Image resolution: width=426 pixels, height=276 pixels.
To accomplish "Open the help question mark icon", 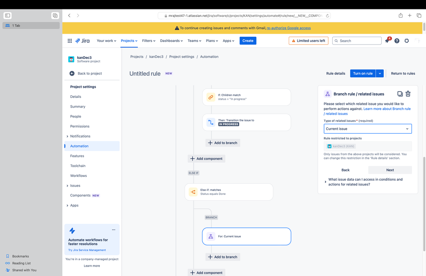I will (397, 41).
